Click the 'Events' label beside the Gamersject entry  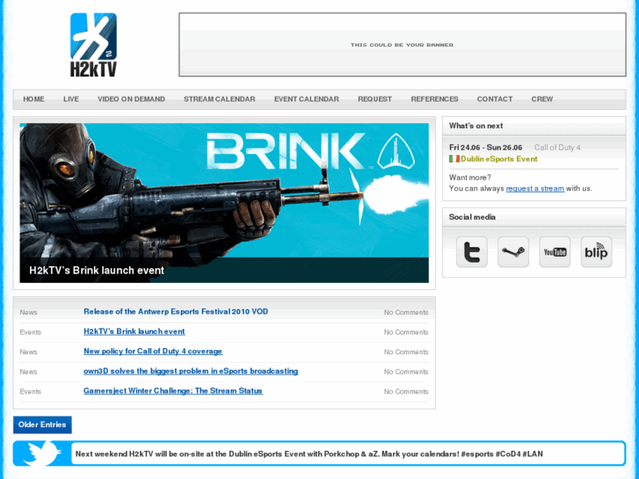click(31, 391)
